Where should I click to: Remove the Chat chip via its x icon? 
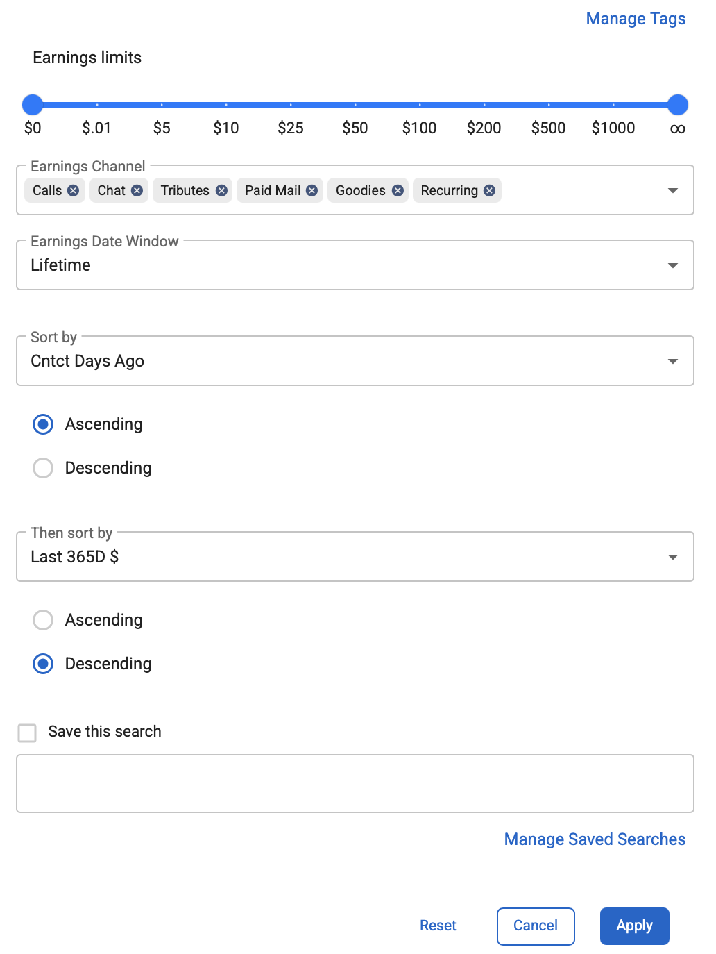[x=137, y=190]
